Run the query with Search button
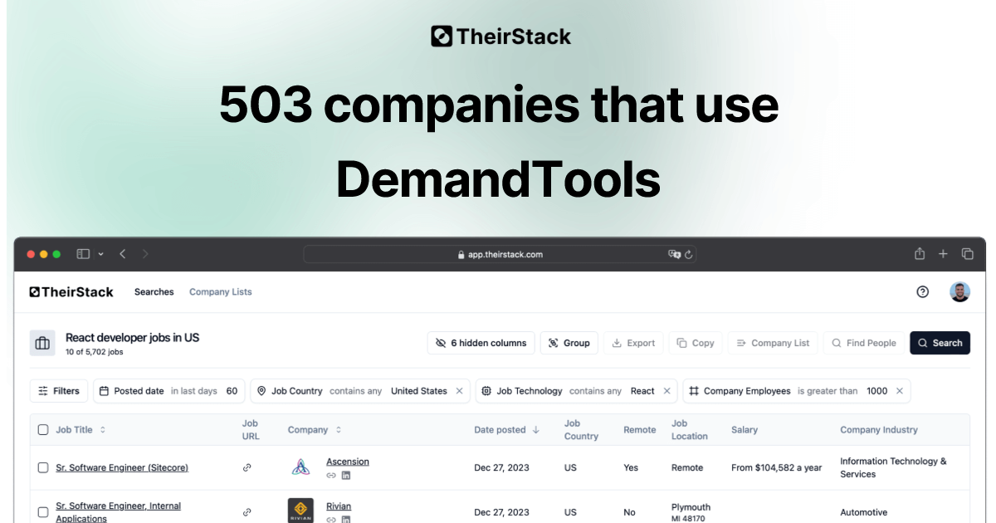The image size is (996, 523). (x=940, y=343)
